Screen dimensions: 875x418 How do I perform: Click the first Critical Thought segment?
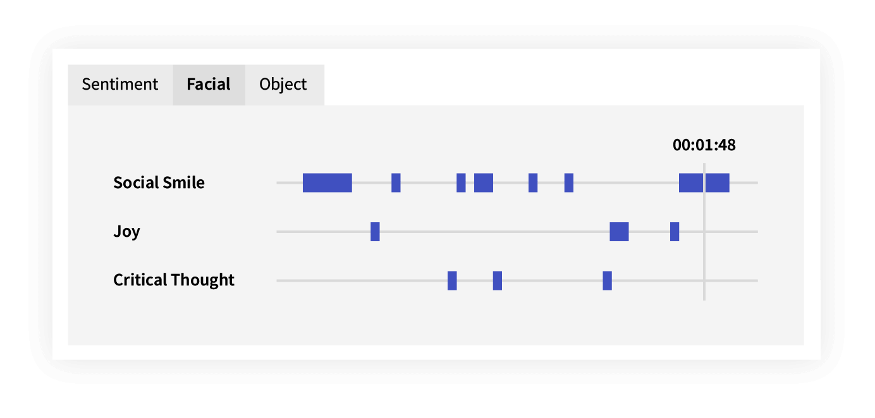452,280
